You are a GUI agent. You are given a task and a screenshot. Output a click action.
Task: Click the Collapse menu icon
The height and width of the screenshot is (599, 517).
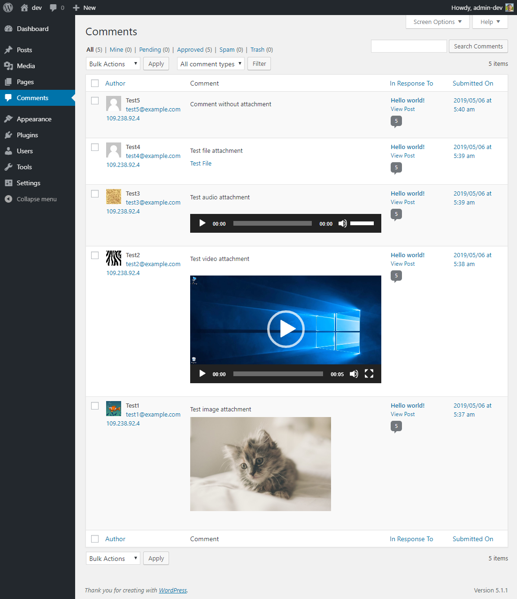click(x=8, y=199)
